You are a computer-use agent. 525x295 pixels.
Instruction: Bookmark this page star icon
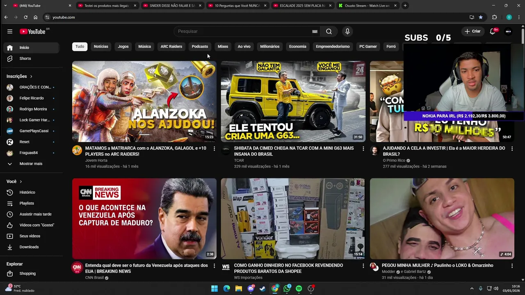481,17
